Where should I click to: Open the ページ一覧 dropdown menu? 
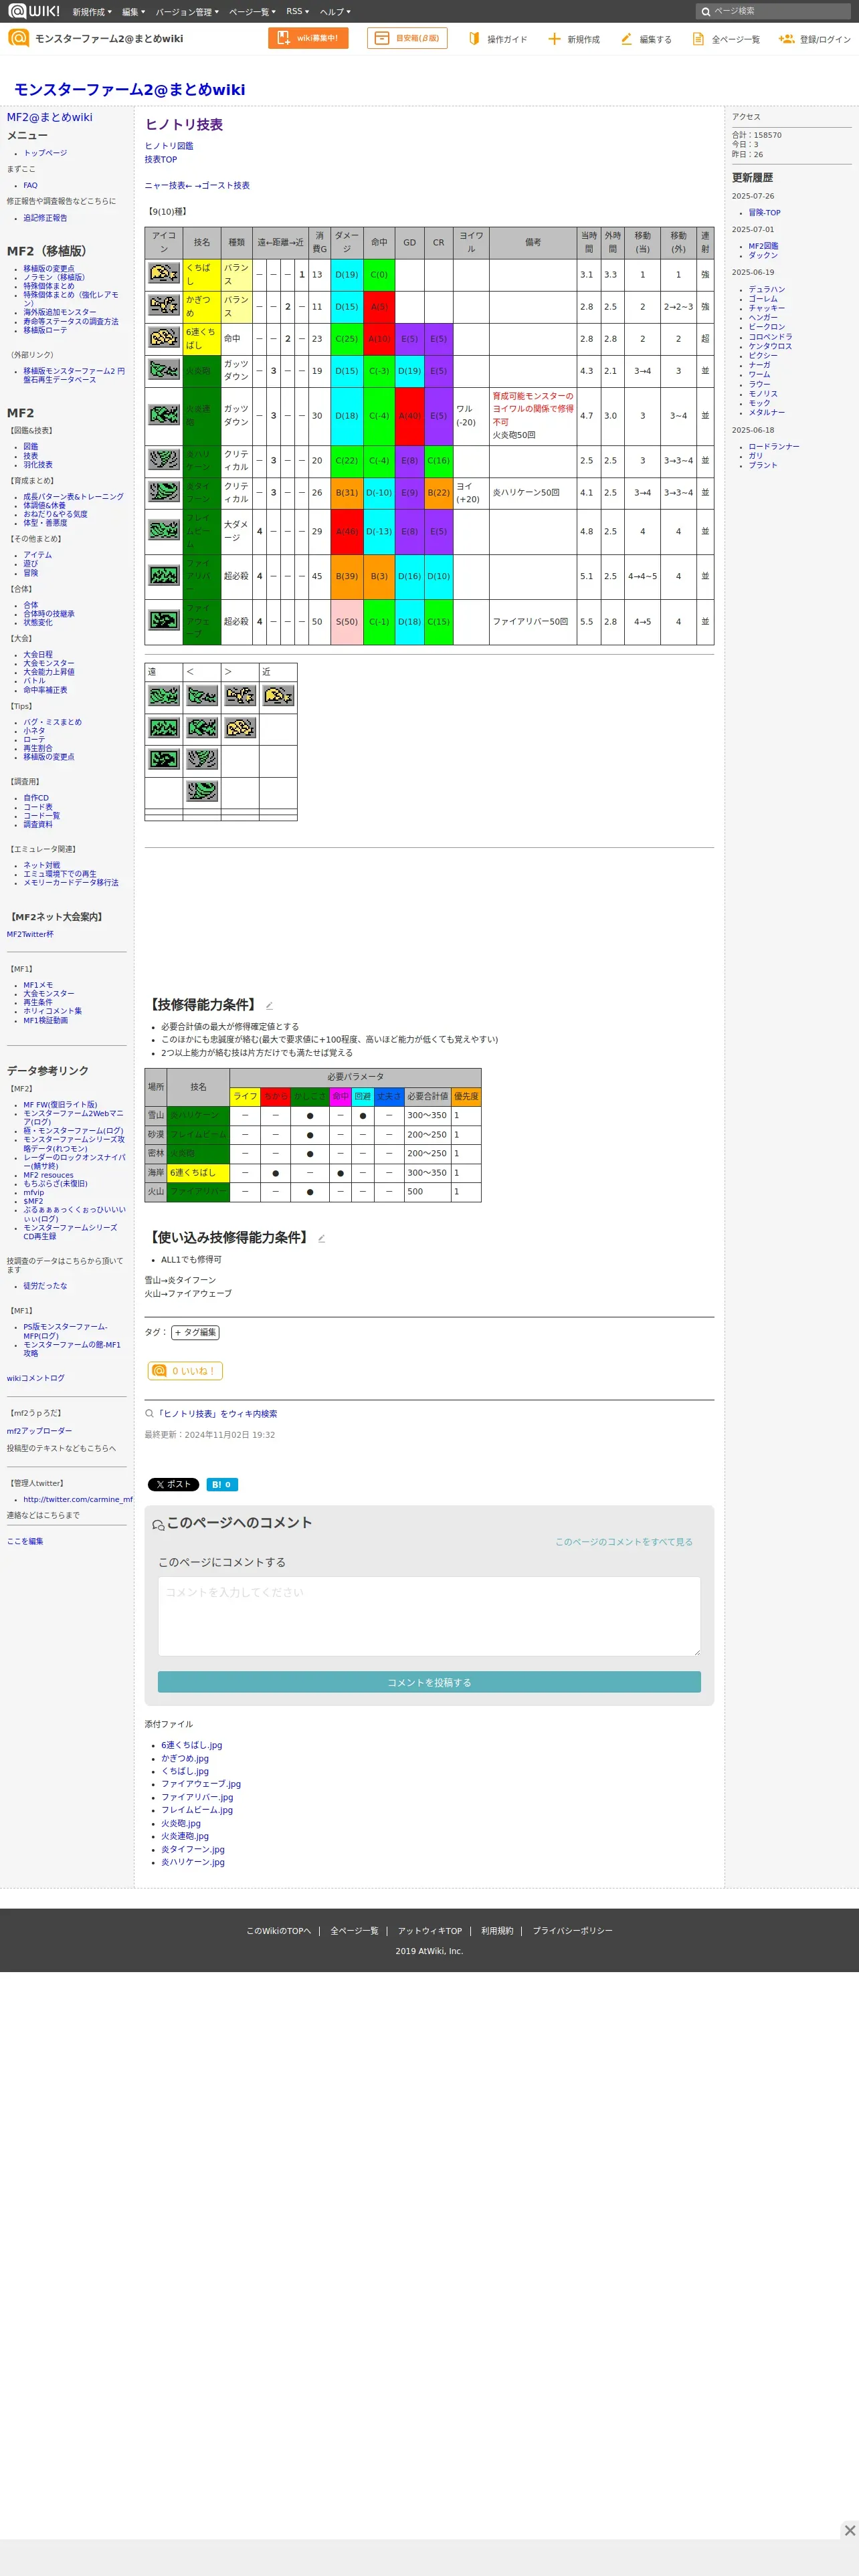[252, 12]
